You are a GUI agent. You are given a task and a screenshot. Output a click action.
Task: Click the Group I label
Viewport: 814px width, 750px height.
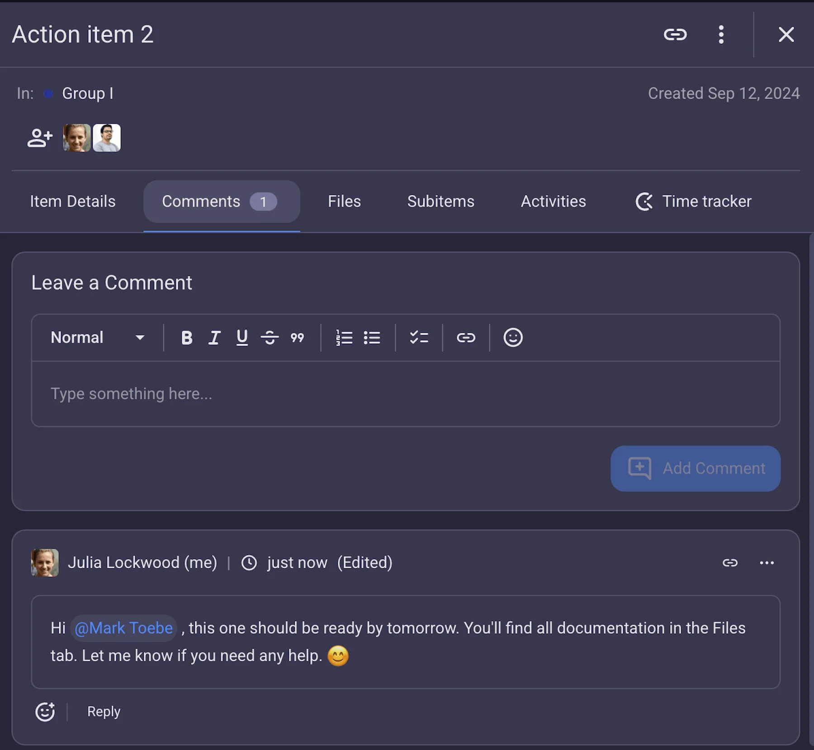click(x=88, y=94)
